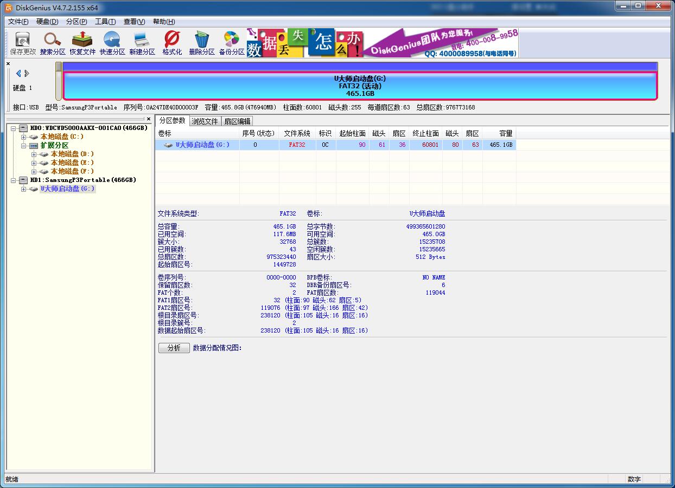Open the 查看(V) menu

pyautogui.click(x=134, y=22)
